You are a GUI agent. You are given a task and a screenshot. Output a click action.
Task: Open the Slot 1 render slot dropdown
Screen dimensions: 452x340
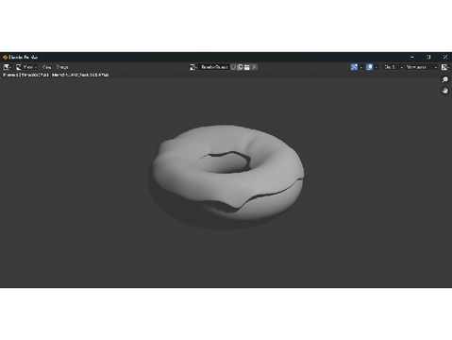393,67
